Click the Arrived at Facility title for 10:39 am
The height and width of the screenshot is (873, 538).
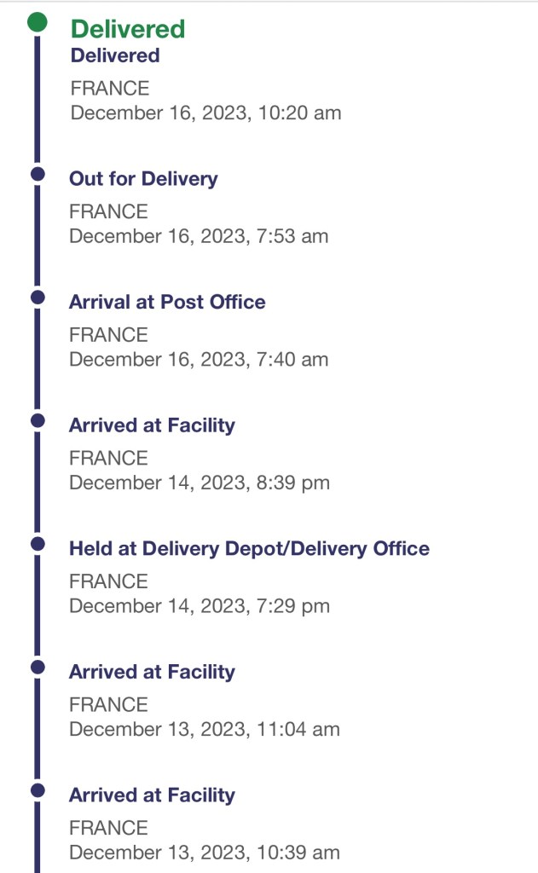click(152, 795)
